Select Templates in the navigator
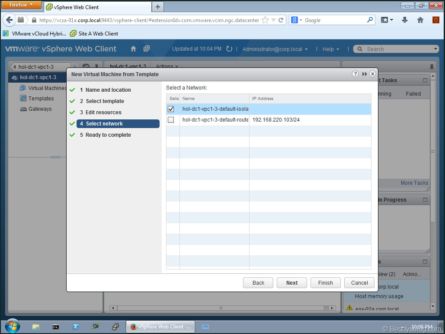Viewport: 445px width, 334px height. point(37,98)
